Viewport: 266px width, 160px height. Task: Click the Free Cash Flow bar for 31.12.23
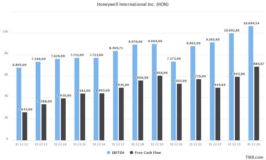click(x=237, y=109)
